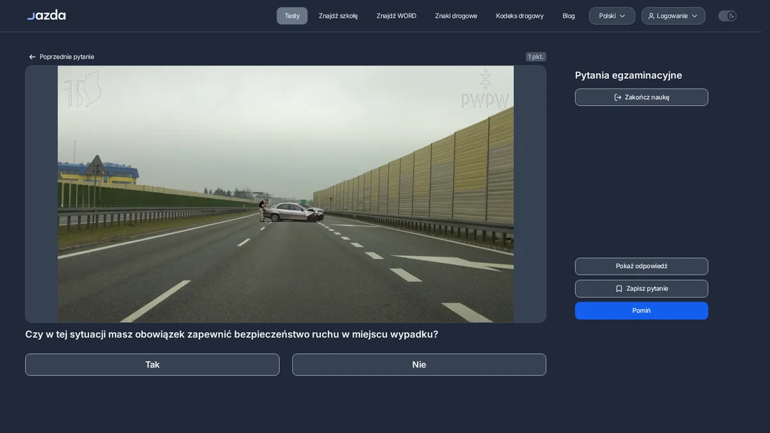Click the Zakończ naukę button
This screenshot has width=770, height=433.
[642, 98]
